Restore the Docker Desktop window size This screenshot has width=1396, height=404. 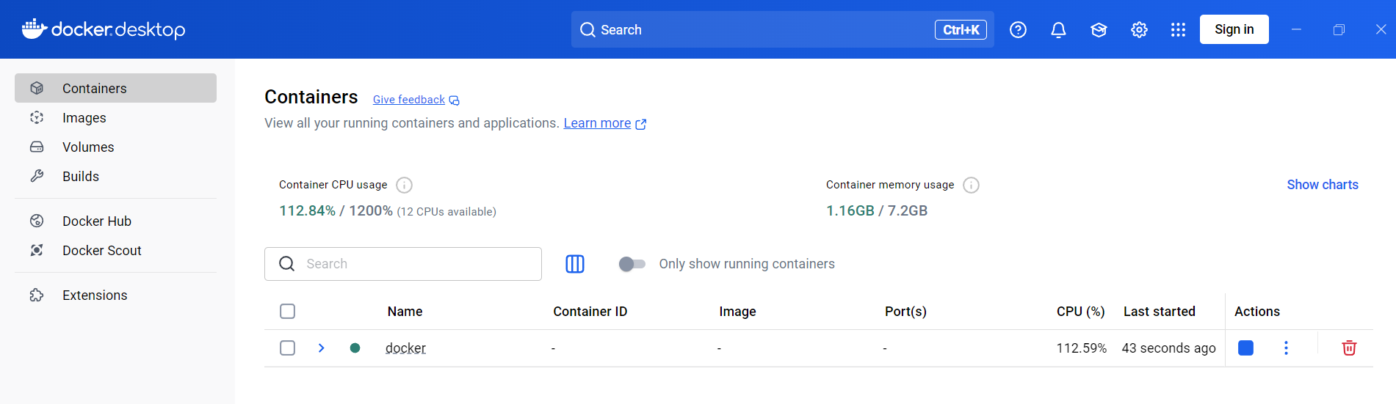point(1339,29)
